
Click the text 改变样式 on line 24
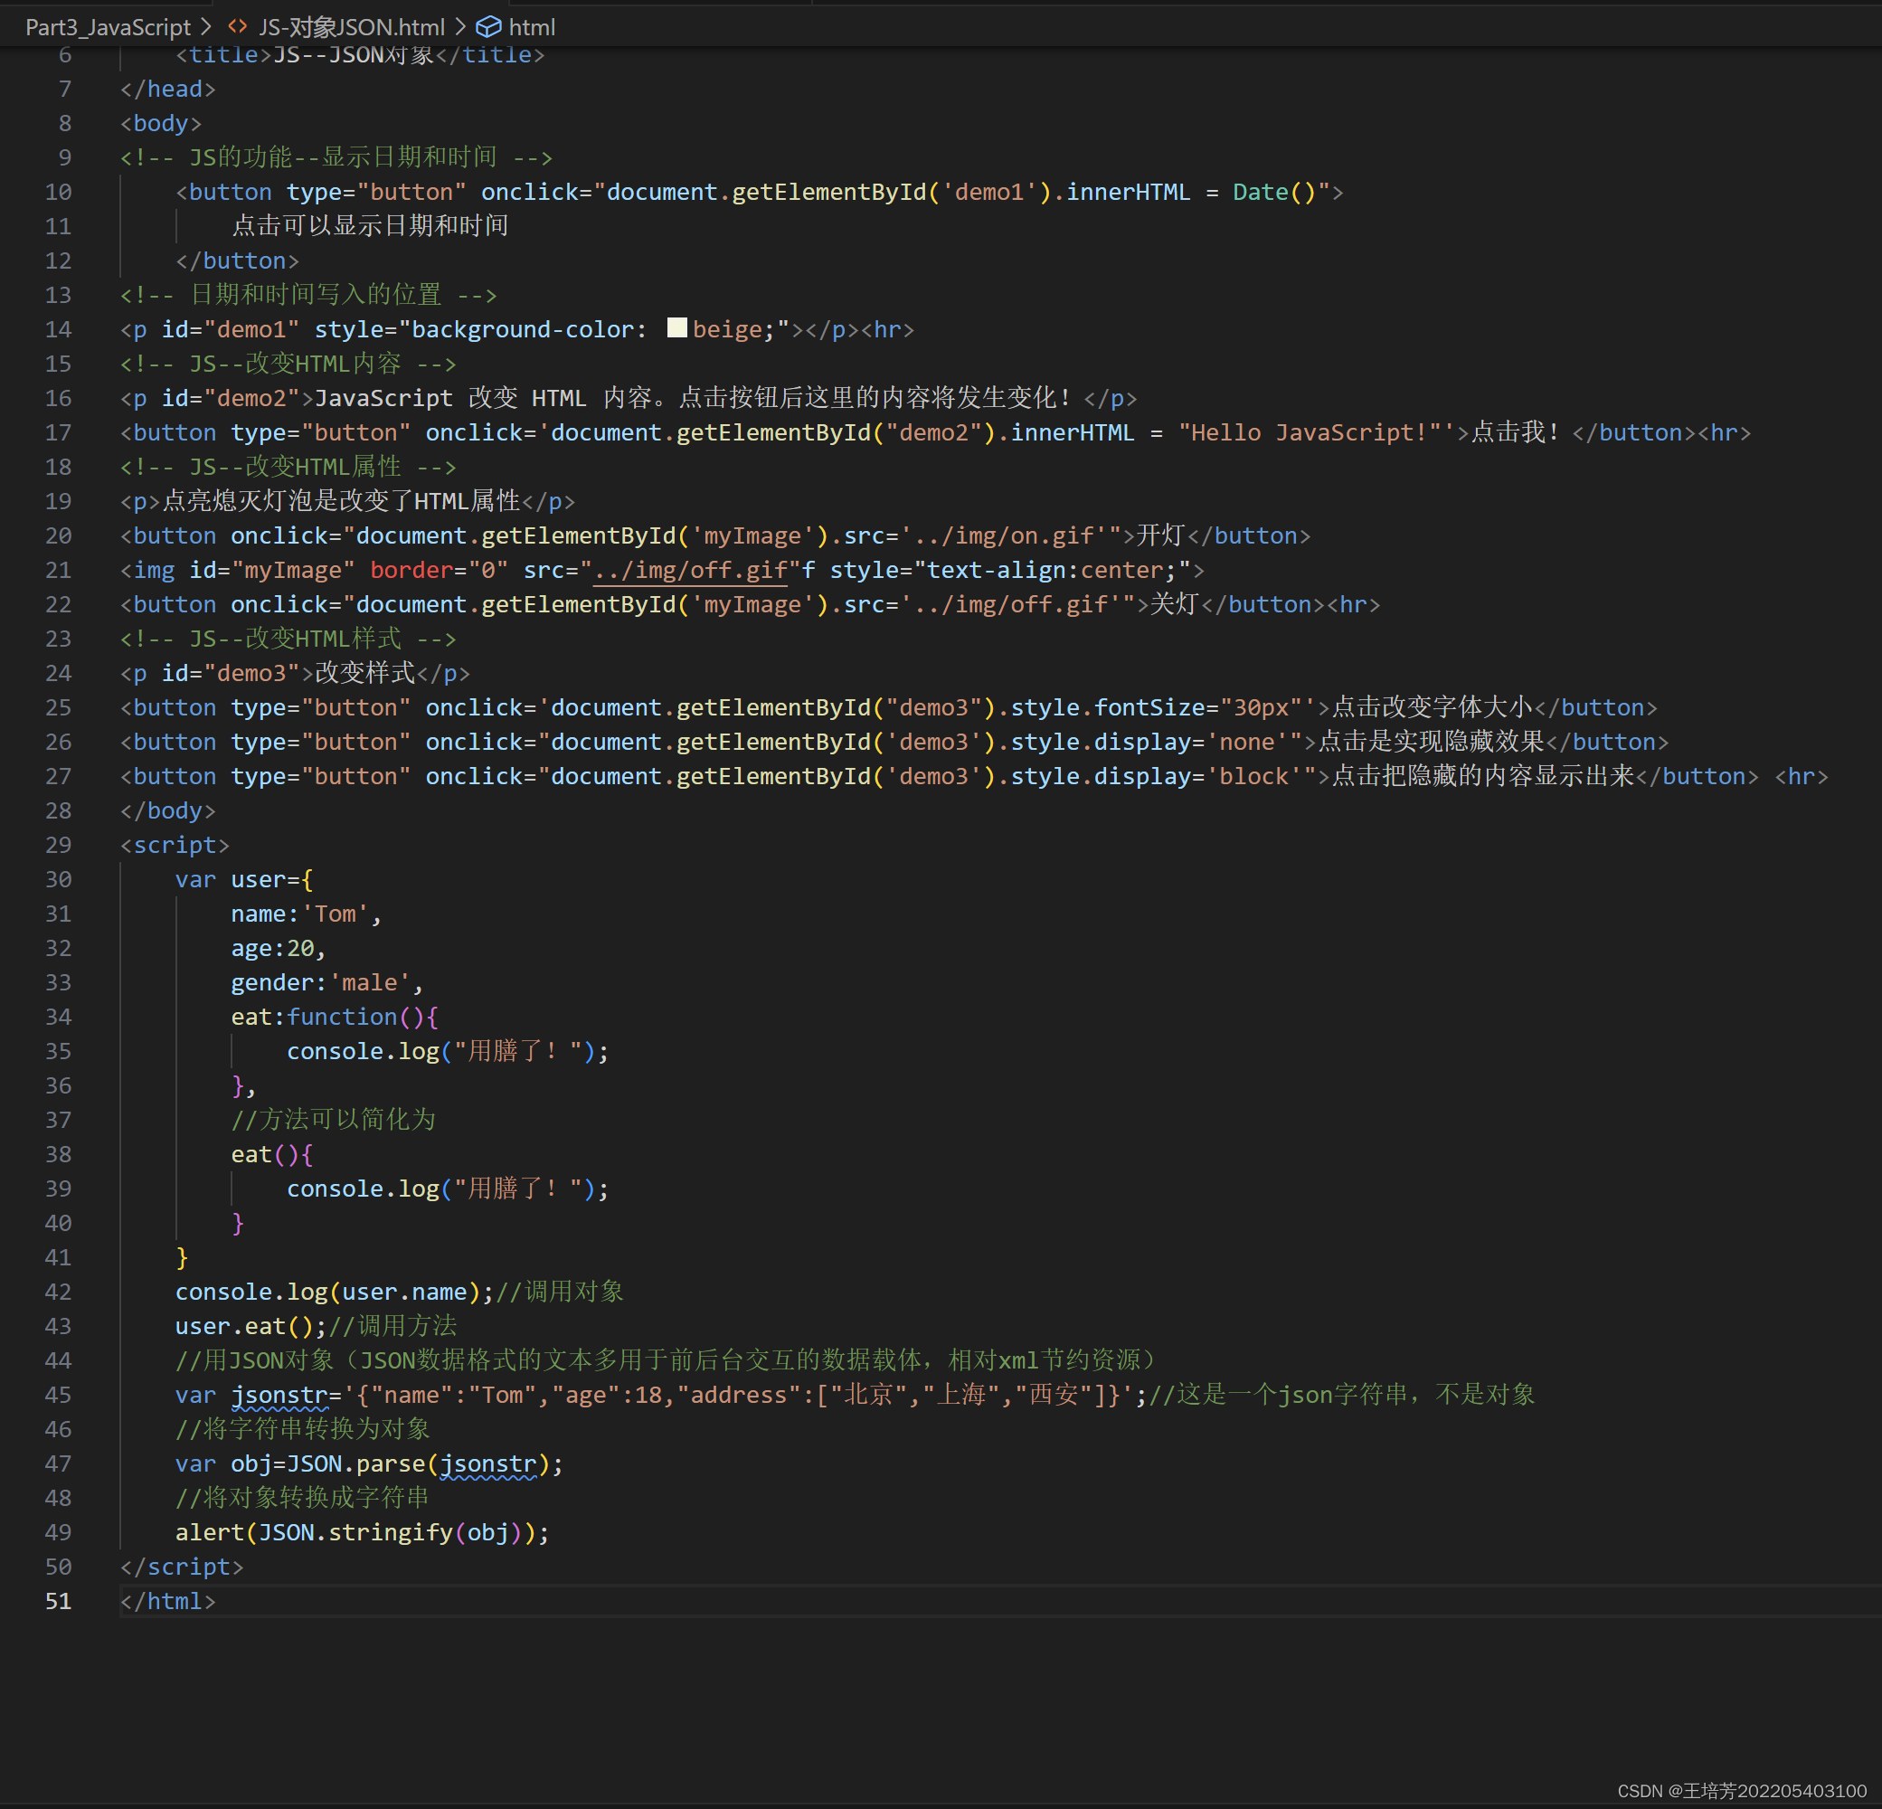pos(364,673)
